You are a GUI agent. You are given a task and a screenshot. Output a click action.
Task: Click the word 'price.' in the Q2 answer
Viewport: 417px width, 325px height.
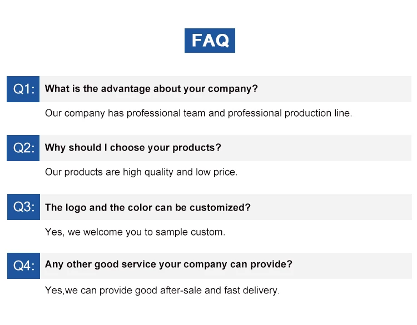point(225,172)
